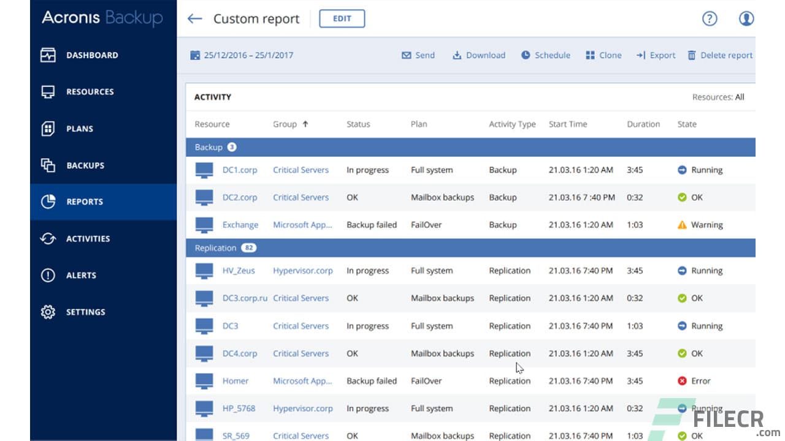Click the EDIT button
The width and height of the screenshot is (785, 441).
click(x=342, y=18)
